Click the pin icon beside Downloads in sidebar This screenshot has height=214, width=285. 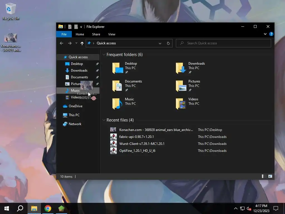point(97,70)
